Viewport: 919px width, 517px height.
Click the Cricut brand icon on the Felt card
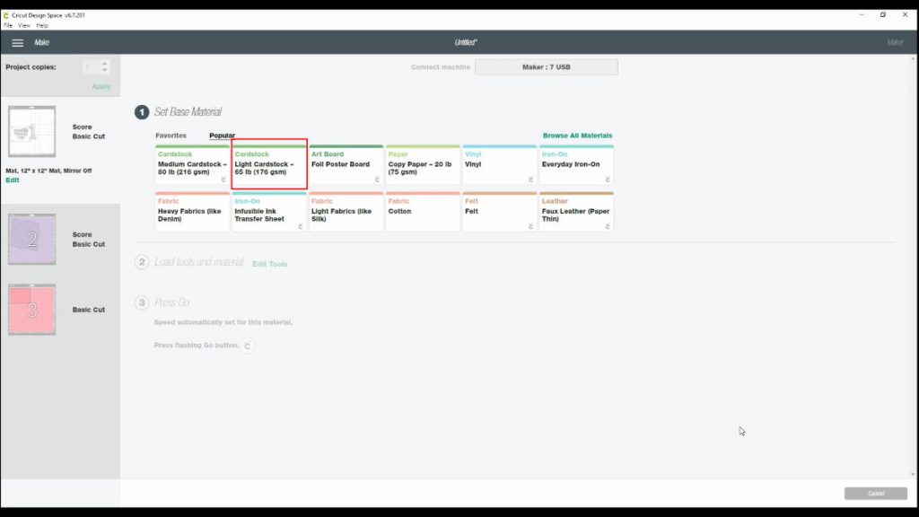tap(530, 226)
